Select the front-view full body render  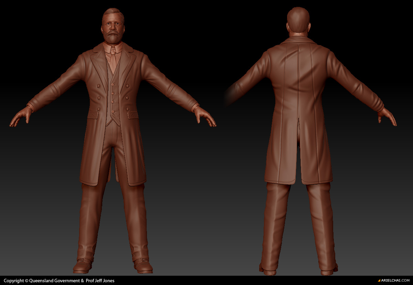[x=113, y=138]
